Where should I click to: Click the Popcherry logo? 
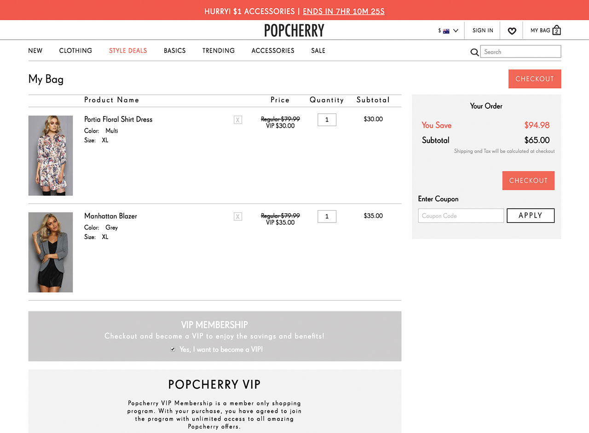tap(294, 30)
